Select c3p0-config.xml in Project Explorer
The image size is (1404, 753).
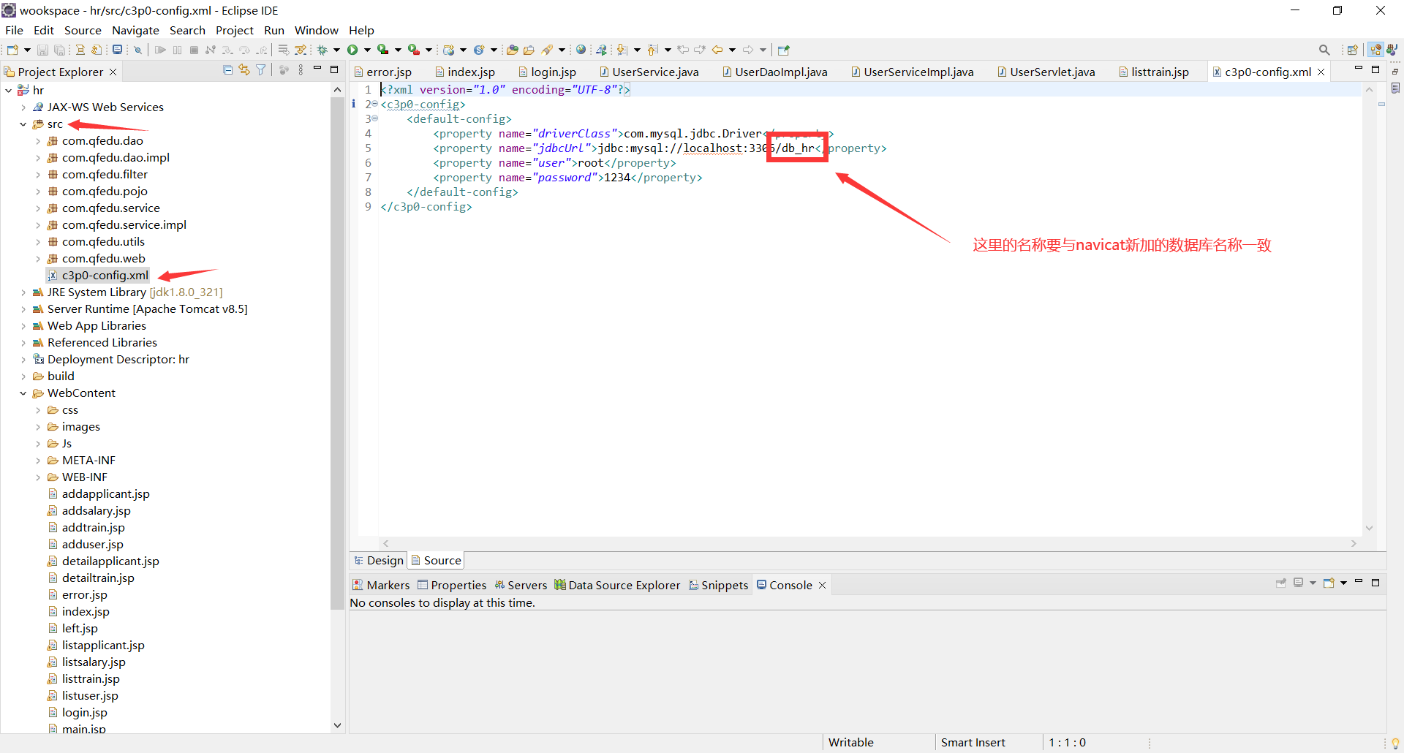coord(98,276)
